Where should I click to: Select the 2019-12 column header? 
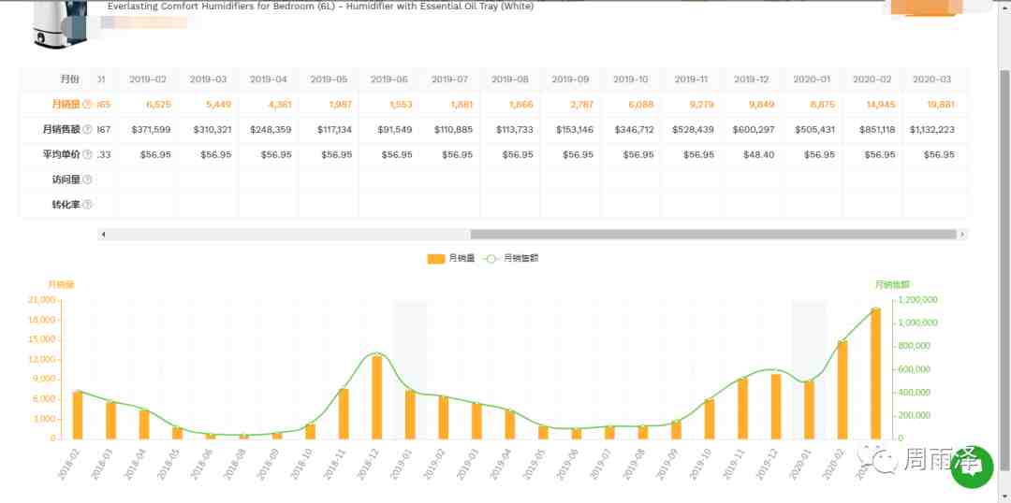[x=751, y=79]
